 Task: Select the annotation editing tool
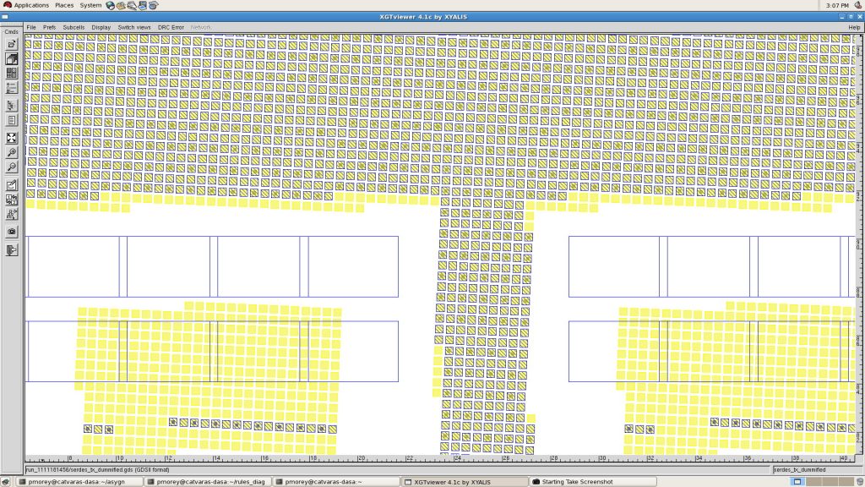(x=11, y=183)
